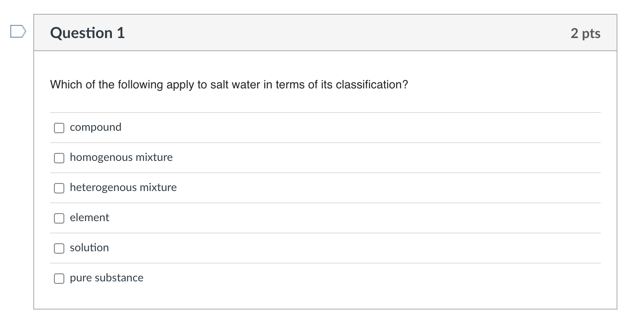Select the heterogenous mixture checkbox
642x321 pixels.
tap(59, 188)
